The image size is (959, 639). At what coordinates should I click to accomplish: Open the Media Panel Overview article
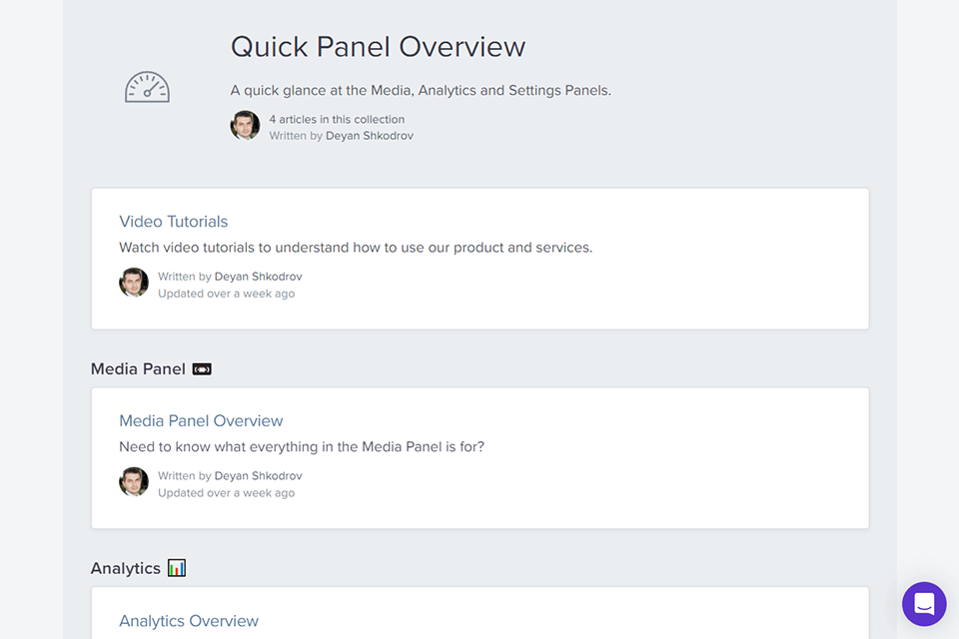(x=201, y=421)
